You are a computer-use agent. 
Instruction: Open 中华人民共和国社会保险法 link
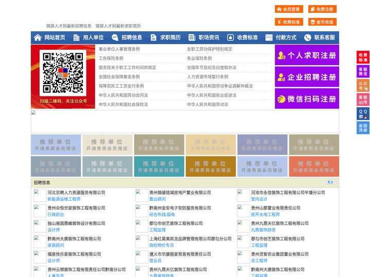123,104
